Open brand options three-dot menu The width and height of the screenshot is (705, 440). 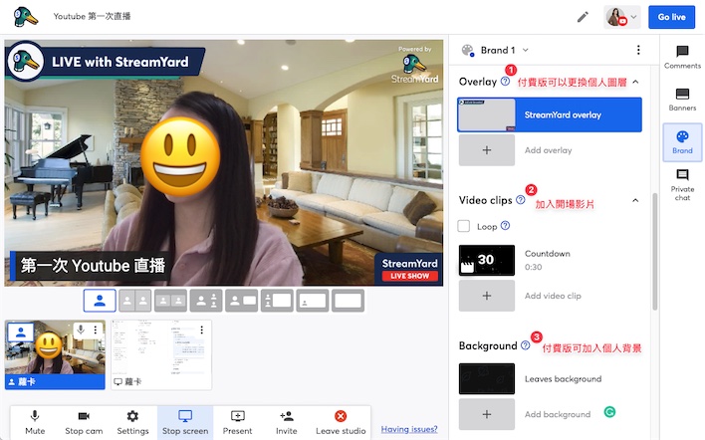pos(638,50)
